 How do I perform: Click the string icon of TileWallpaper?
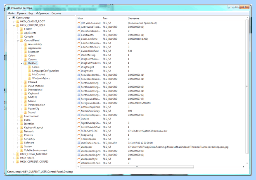coord(79,139)
